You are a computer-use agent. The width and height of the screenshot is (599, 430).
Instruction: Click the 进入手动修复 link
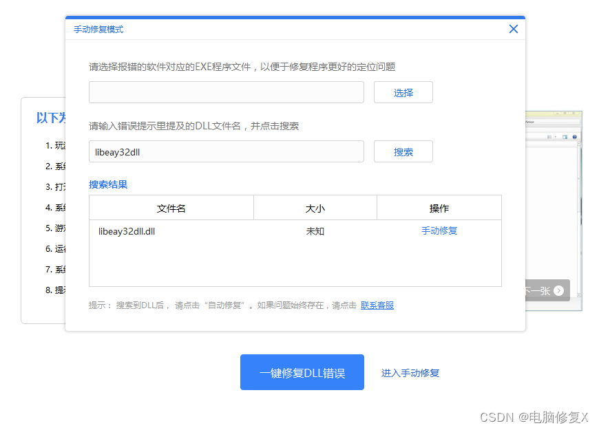click(410, 373)
